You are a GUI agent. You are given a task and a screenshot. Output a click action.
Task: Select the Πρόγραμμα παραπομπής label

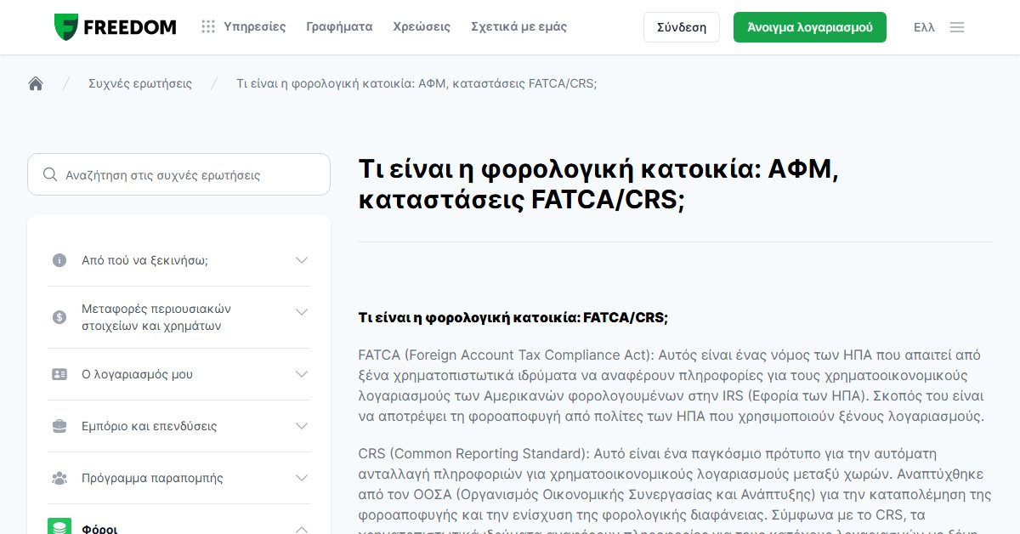coord(152,478)
